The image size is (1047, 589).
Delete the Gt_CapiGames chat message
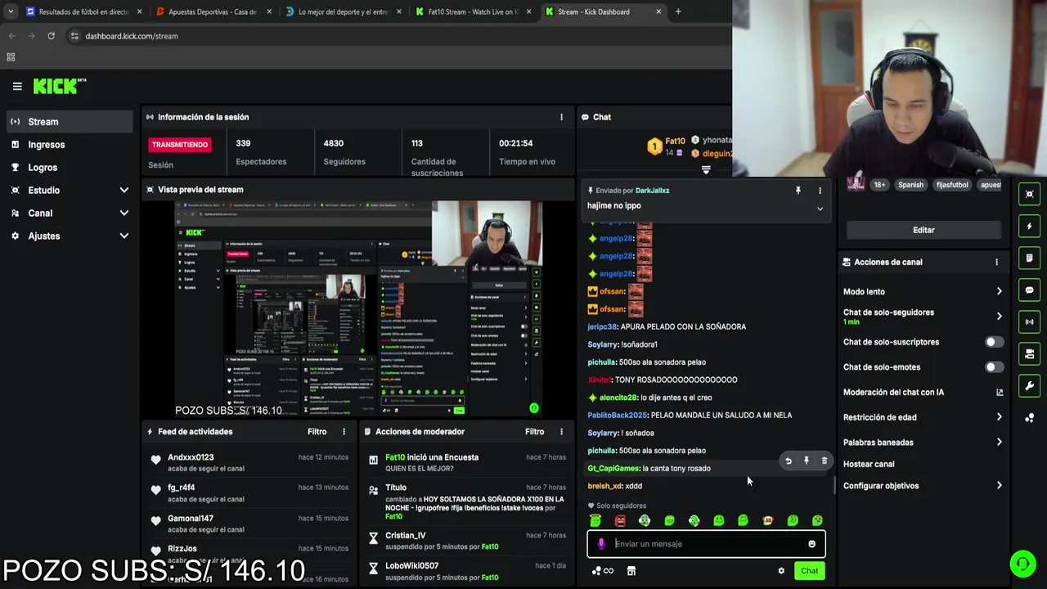(x=824, y=461)
